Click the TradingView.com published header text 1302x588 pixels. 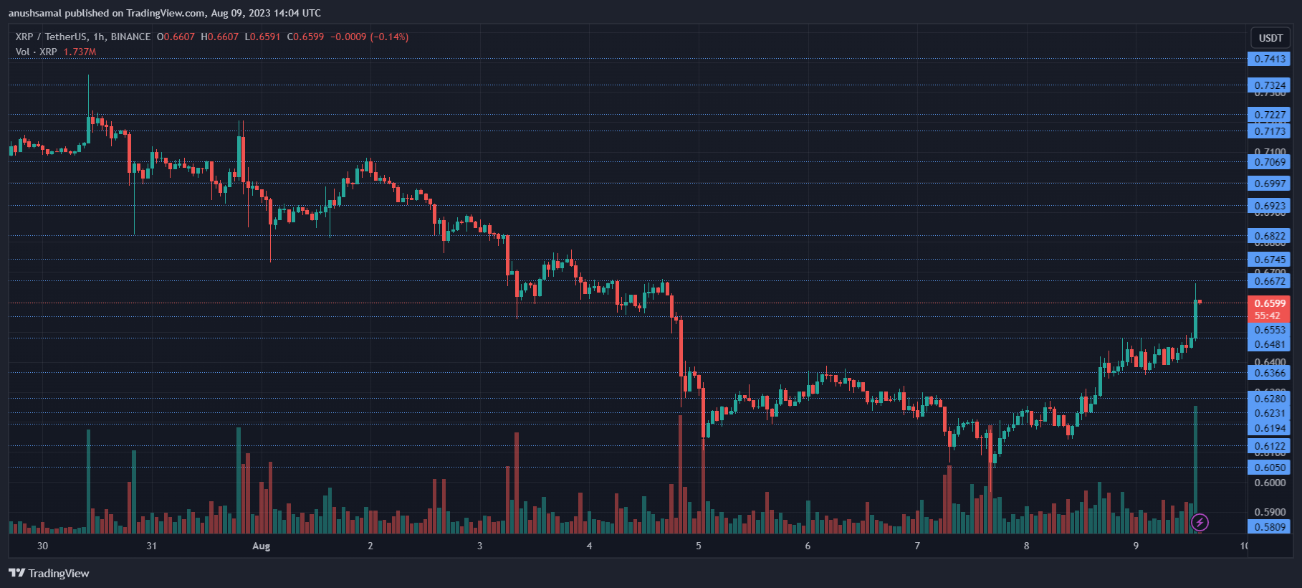point(165,13)
